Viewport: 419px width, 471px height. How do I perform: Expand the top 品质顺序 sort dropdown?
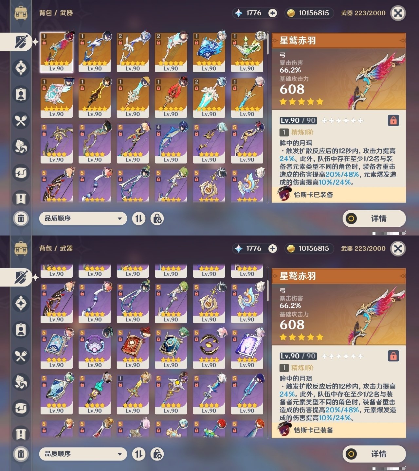[x=83, y=218]
